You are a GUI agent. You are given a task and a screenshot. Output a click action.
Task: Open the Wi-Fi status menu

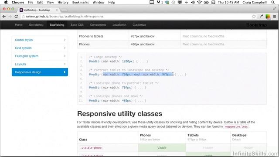[x=200, y=2]
